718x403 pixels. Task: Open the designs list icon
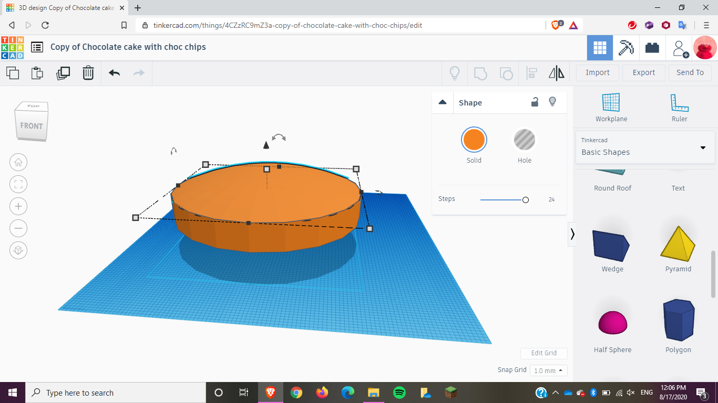point(37,47)
